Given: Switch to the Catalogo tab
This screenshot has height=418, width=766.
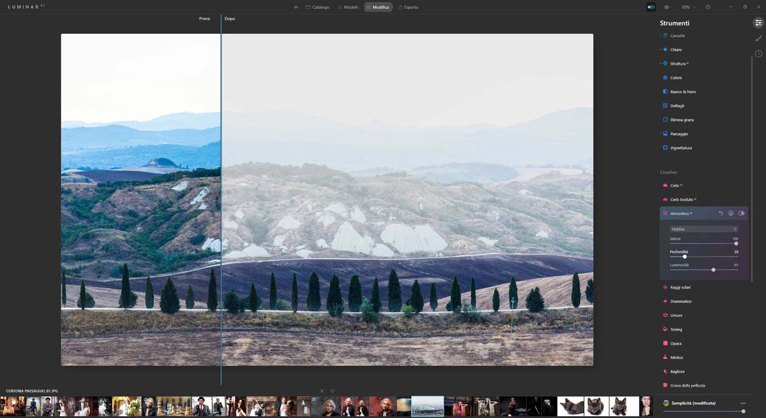Looking at the screenshot, I should pyautogui.click(x=317, y=7).
